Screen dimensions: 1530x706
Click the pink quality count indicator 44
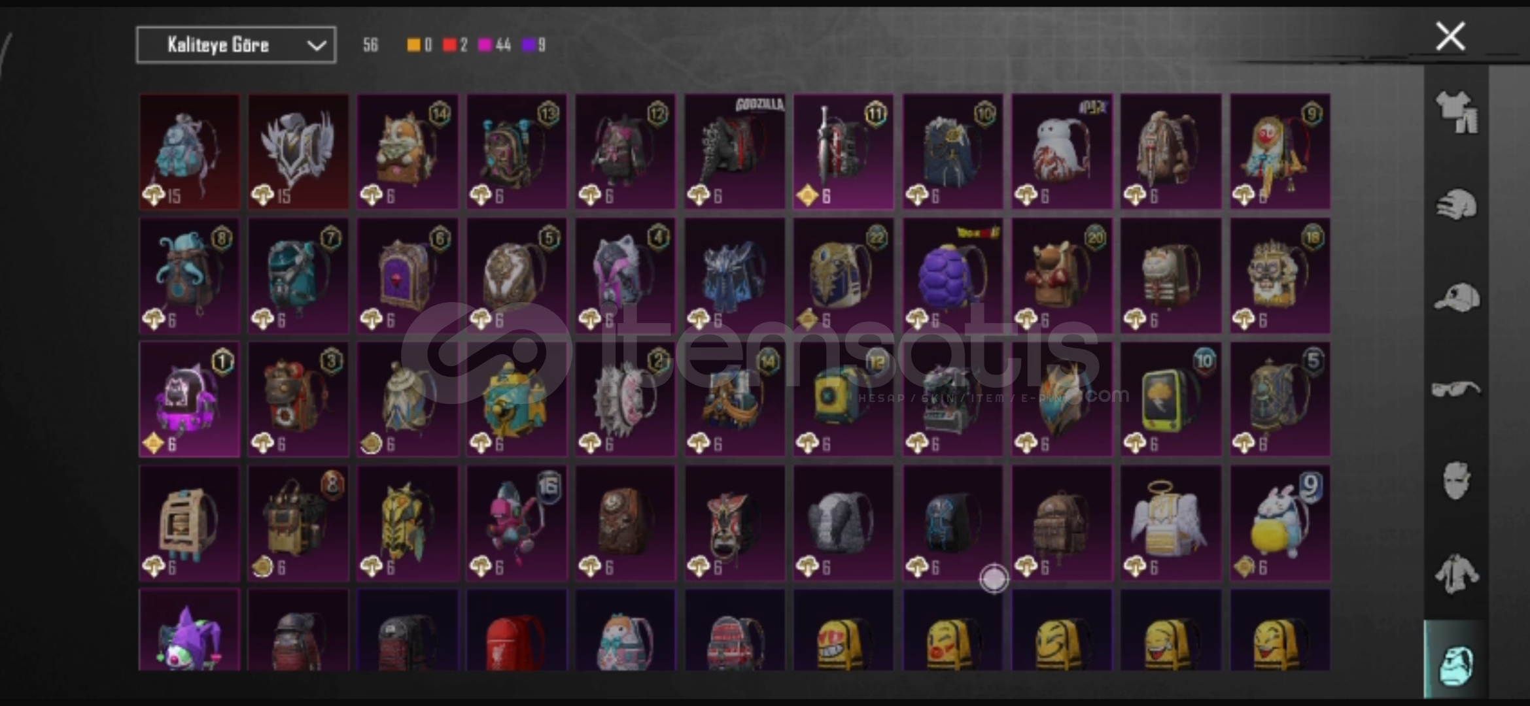495,44
